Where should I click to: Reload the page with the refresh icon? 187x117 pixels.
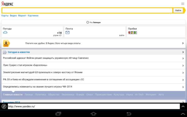(x=4, y=106)
